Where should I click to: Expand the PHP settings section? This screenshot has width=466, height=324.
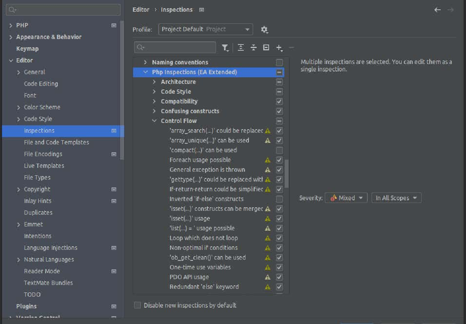click(x=11, y=25)
